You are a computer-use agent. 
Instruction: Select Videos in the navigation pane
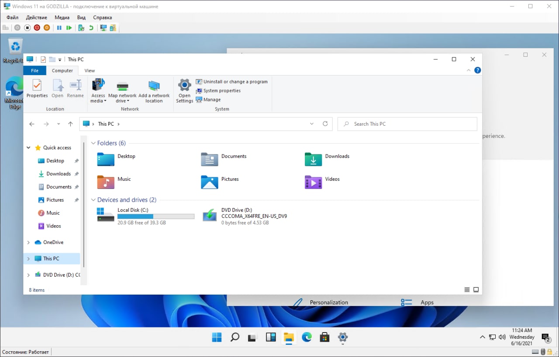(54, 226)
